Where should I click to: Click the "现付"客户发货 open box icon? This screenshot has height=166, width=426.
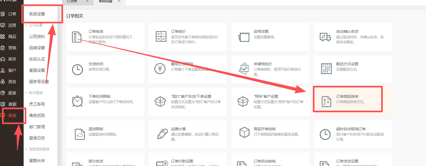point(160,102)
